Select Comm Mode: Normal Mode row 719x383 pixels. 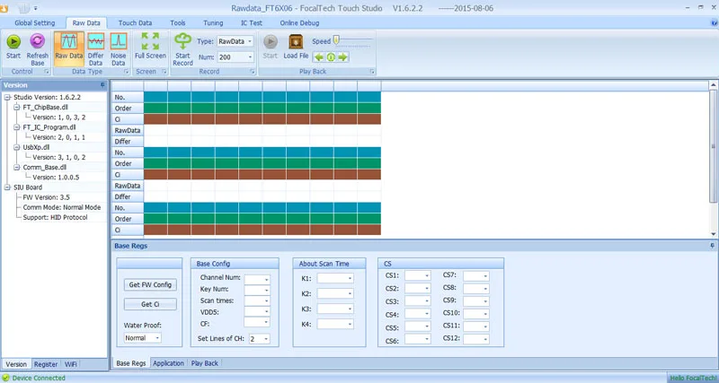tap(62, 207)
